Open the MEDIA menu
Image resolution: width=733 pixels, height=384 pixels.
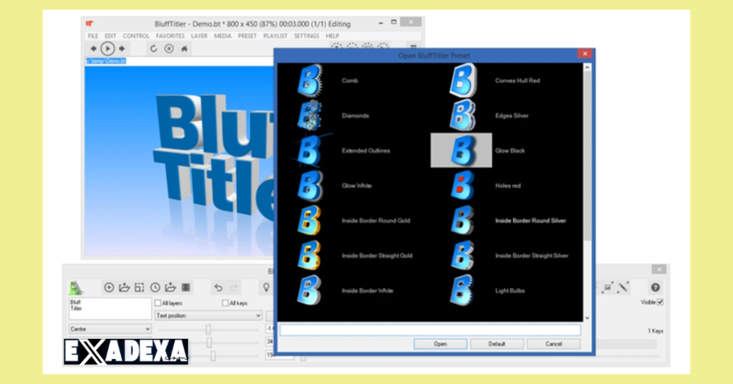(223, 36)
